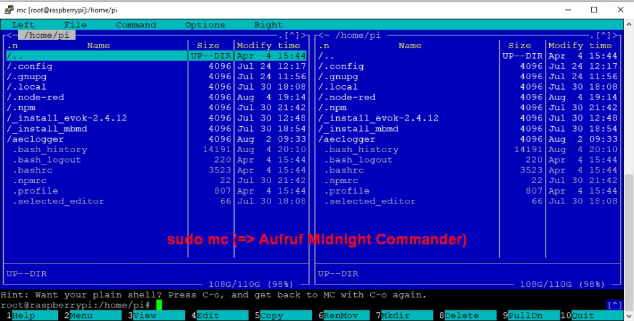Select /.gnupg folder in left panel
This screenshot has width=634, height=321.
[157, 77]
